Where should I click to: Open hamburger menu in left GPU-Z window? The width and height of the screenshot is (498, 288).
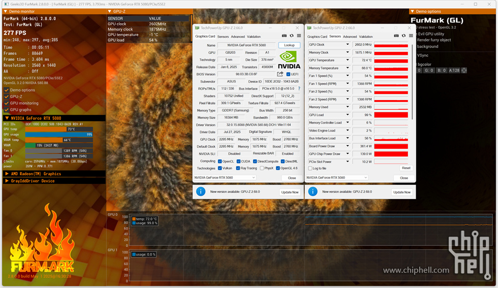299,36
